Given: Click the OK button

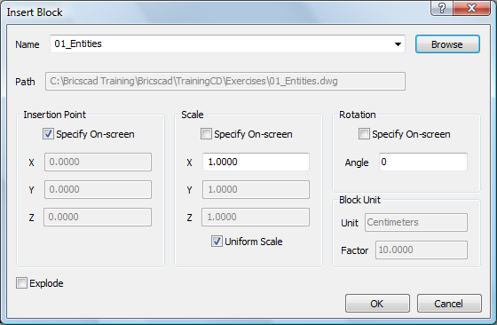Looking at the screenshot, I should [377, 304].
